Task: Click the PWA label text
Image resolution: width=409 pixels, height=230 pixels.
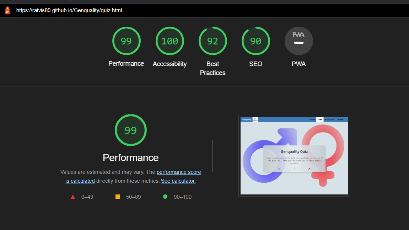Action: coord(298,64)
